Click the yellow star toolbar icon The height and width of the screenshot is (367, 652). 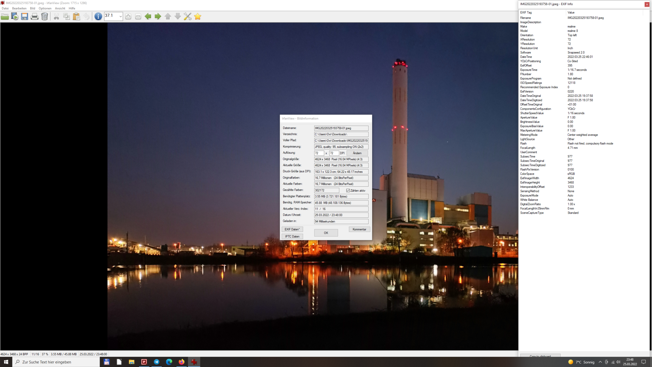click(x=198, y=16)
